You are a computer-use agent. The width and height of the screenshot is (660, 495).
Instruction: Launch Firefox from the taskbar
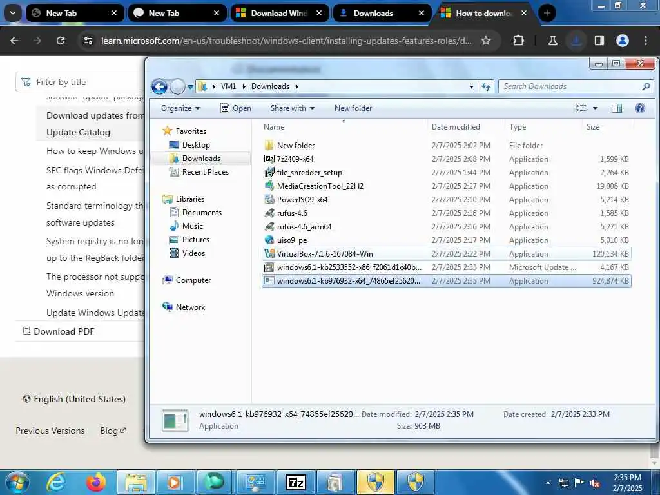[96, 482]
